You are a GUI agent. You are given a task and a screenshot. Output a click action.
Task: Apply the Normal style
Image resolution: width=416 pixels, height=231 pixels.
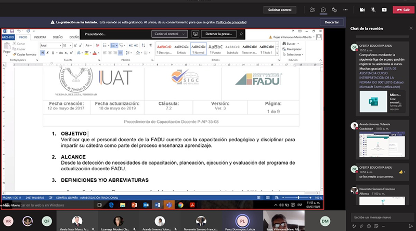click(x=199, y=49)
